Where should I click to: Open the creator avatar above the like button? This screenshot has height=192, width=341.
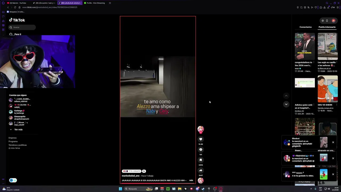[x=201, y=129]
